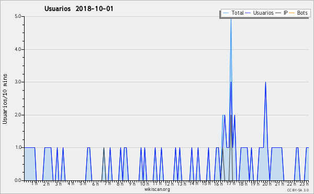Viewport: 314px width, 194px height.
Task: Click the '5.0' y-axis value
Action: point(18,16)
